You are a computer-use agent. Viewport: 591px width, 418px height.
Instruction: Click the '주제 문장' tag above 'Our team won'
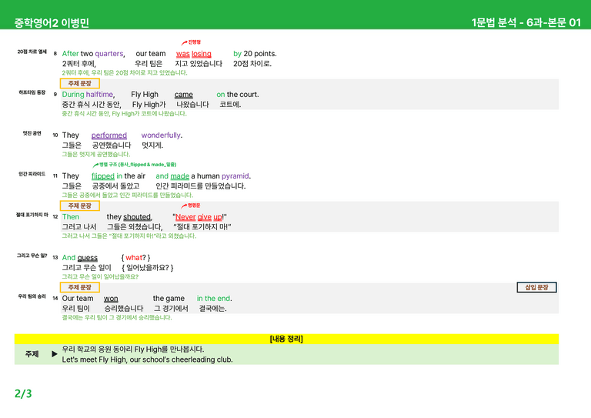coord(79,287)
